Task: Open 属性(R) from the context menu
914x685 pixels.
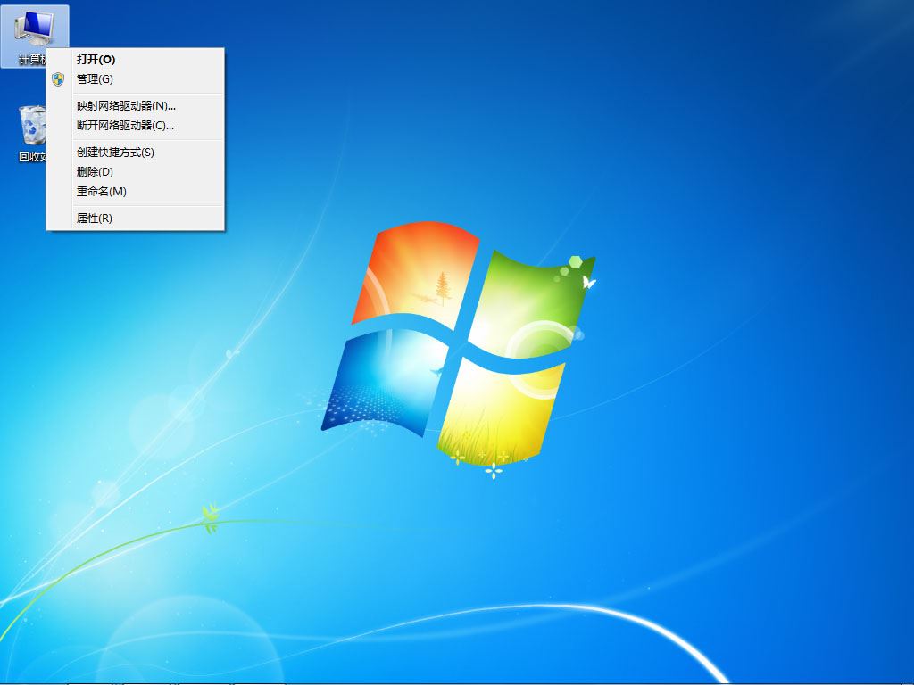Action: tap(136, 218)
